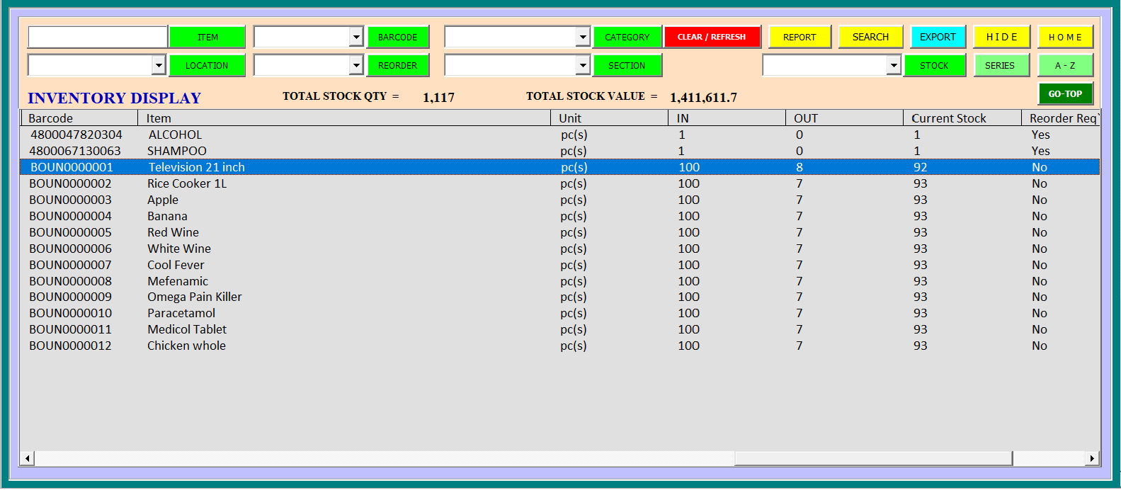Click the yellow REPORT button

[800, 37]
